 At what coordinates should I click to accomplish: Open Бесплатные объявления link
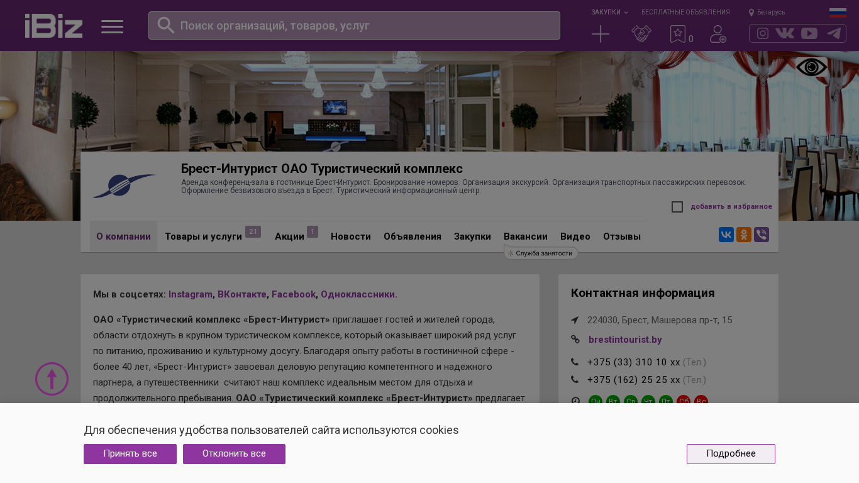tap(685, 13)
